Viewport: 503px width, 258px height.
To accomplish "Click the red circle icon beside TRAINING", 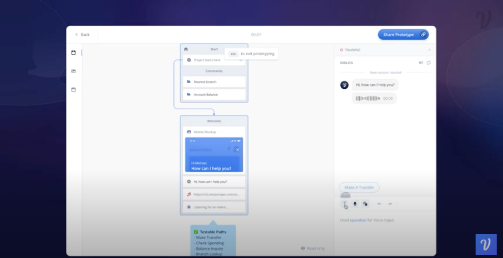I will pos(341,50).
